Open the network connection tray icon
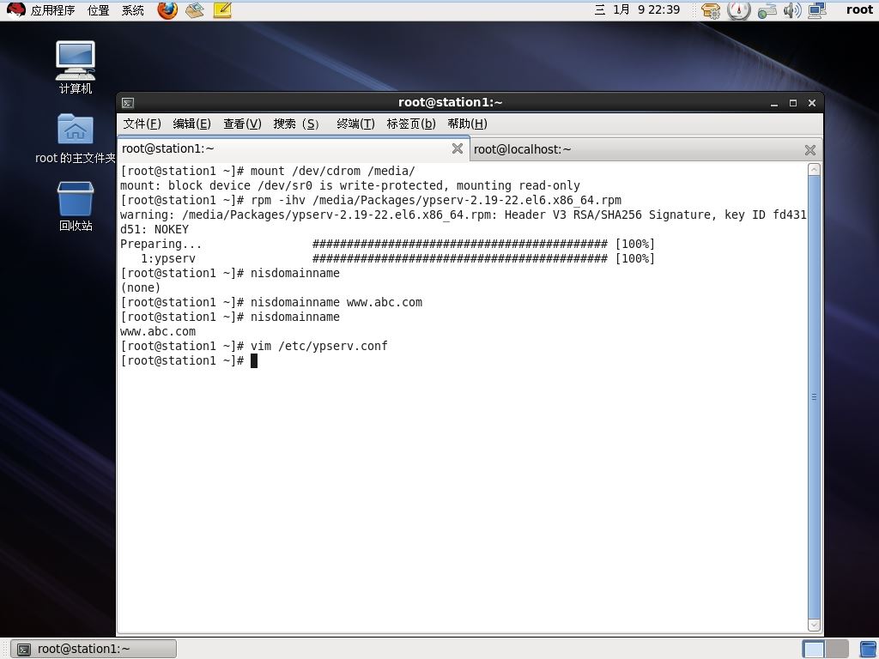Image resolution: width=879 pixels, height=659 pixels. 817,10
